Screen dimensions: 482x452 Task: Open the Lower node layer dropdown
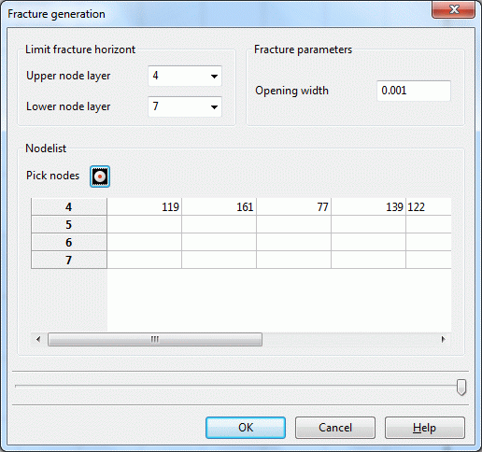(185, 106)
